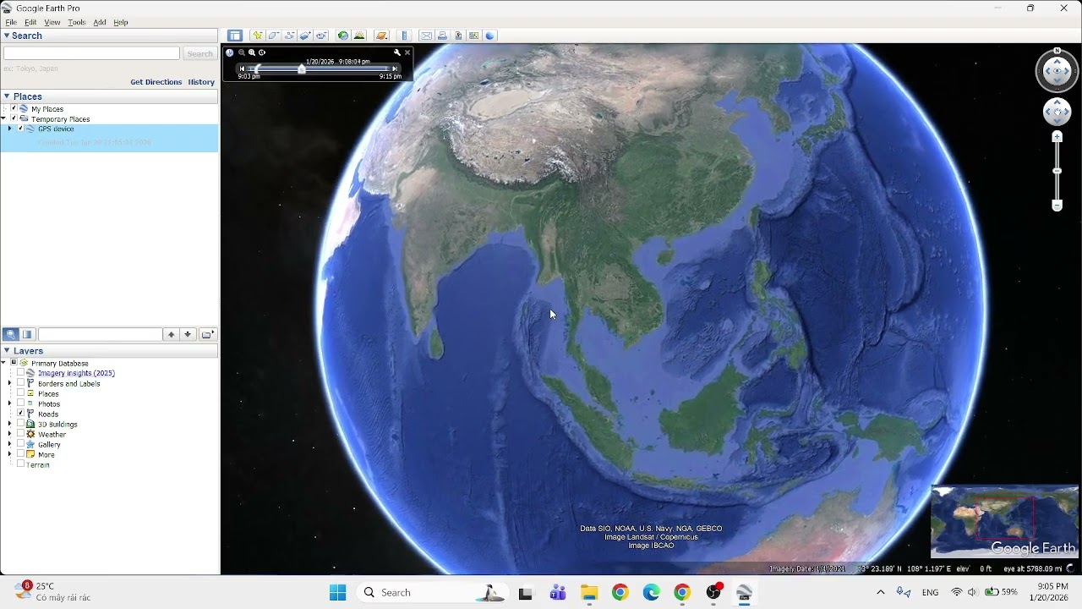Zoom out the time slider range
The width and height of the screenshot is (1082, 609).
tap(242, 52)
